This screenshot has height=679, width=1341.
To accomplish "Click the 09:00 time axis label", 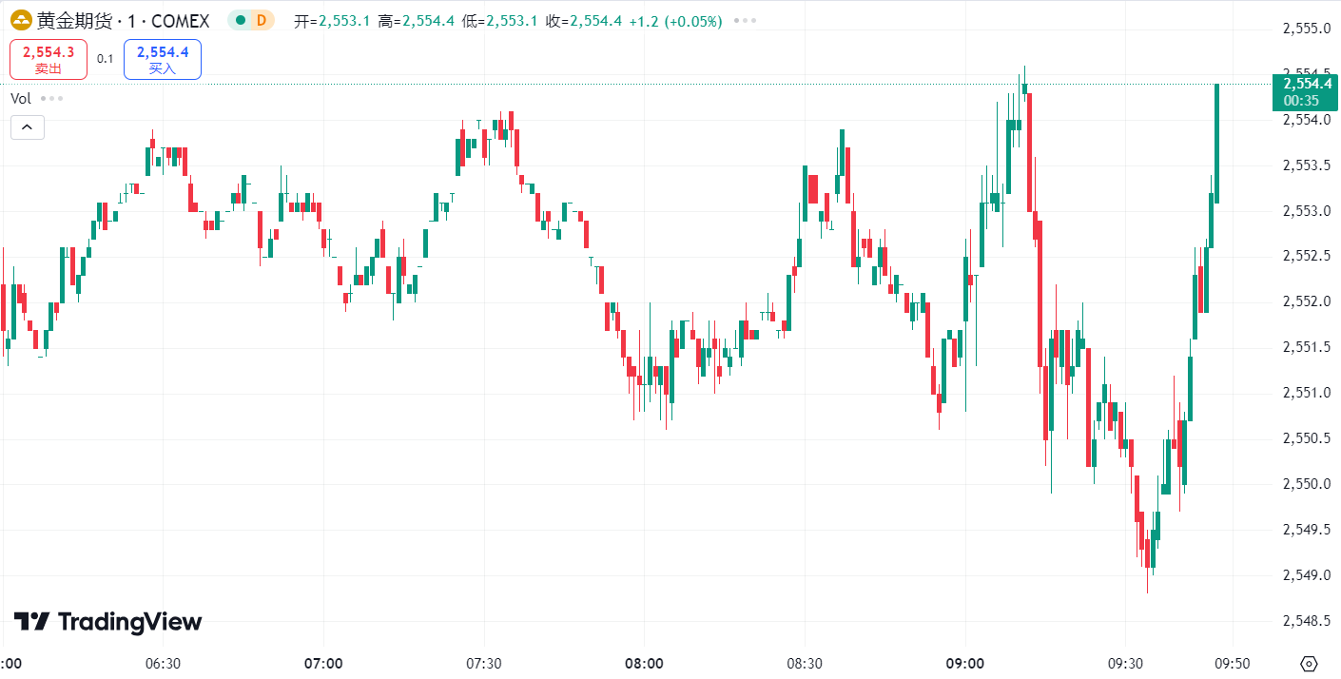I will [965, 663].
